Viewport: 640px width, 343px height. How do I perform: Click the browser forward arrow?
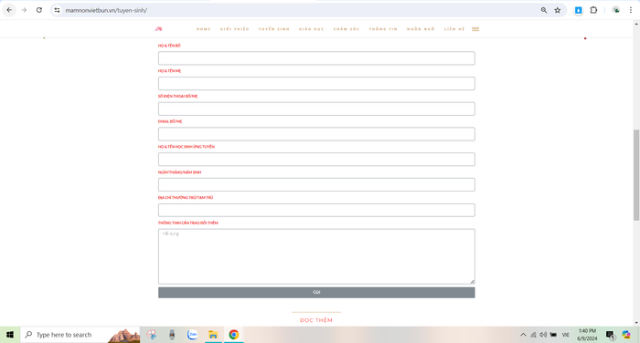(24, 10)
